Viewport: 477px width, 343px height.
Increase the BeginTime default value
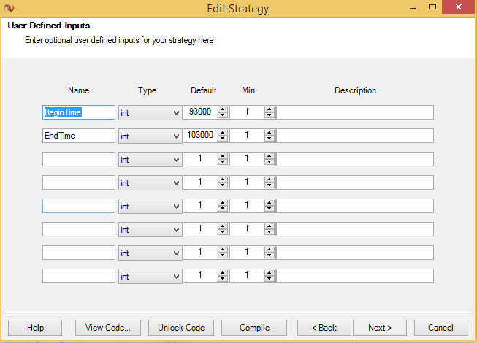click(x=223, y=109)
